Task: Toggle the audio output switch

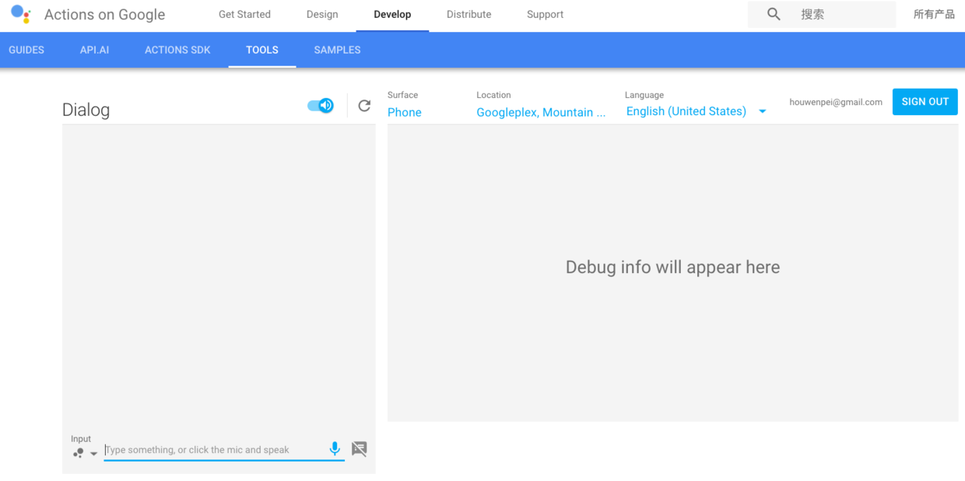Action: click(x=321, y=106)
